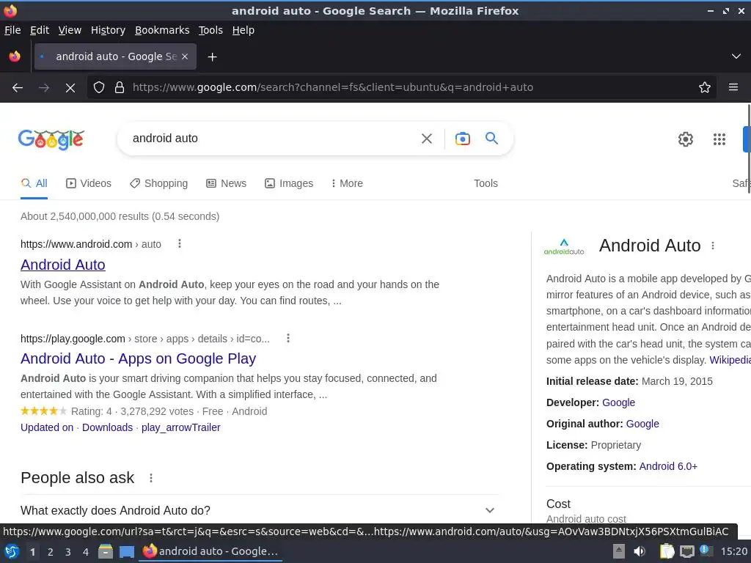Open the Firefox hamburger menu
The width and height of the screenshot is (751, 563).
[733, 88]
